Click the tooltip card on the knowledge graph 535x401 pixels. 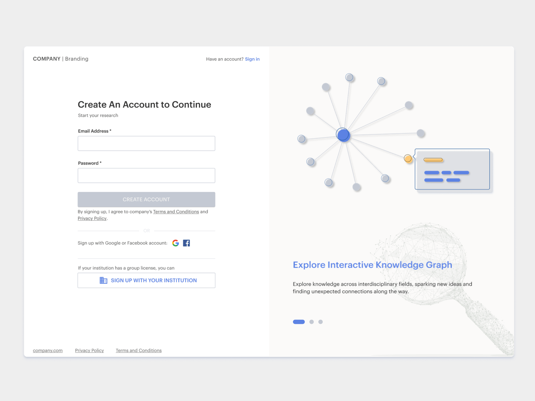point(452,169)
